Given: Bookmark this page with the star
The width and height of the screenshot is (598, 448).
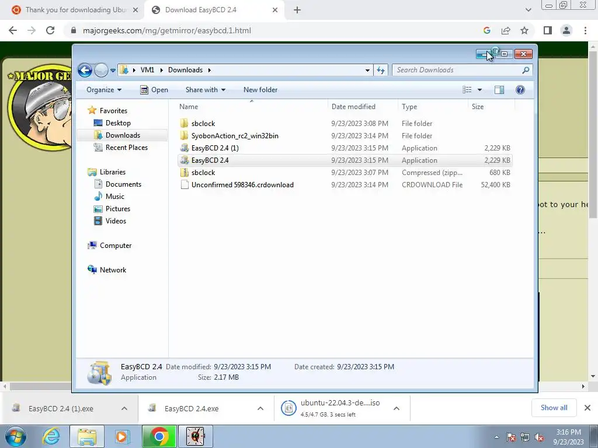Looking at the screenshot, I should pos(524,30).
